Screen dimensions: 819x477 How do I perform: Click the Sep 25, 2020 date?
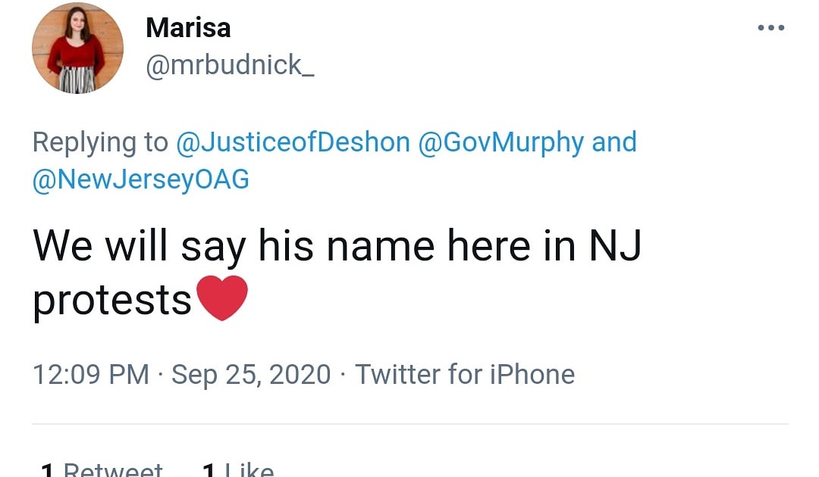252,374
